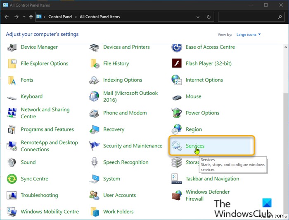The width and height of the screenshot is (289, 220).
Task: Click the Speech Recognition link text
Action: [126, 162]
